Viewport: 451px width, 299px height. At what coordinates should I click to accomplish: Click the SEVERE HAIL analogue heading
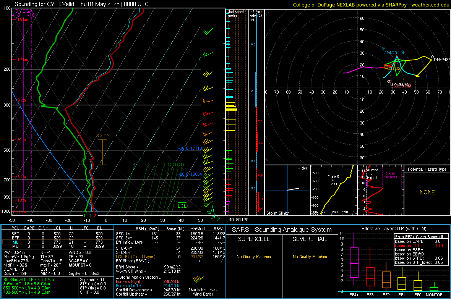pos(310,239)
